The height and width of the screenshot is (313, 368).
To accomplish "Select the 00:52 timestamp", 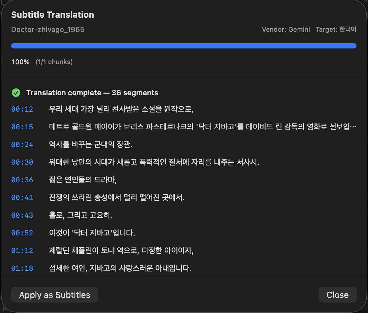I will 22,233.
